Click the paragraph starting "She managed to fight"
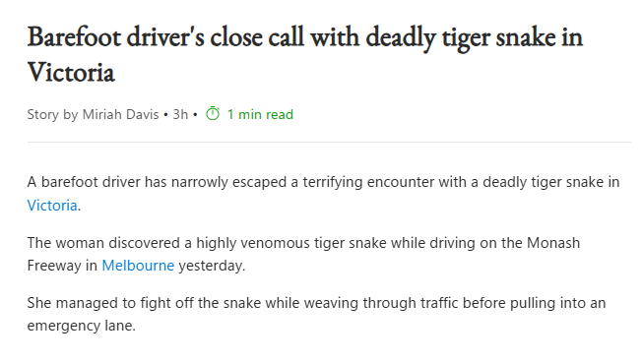The width and height of the screenshot is (642, 363). tap(316, 314)
